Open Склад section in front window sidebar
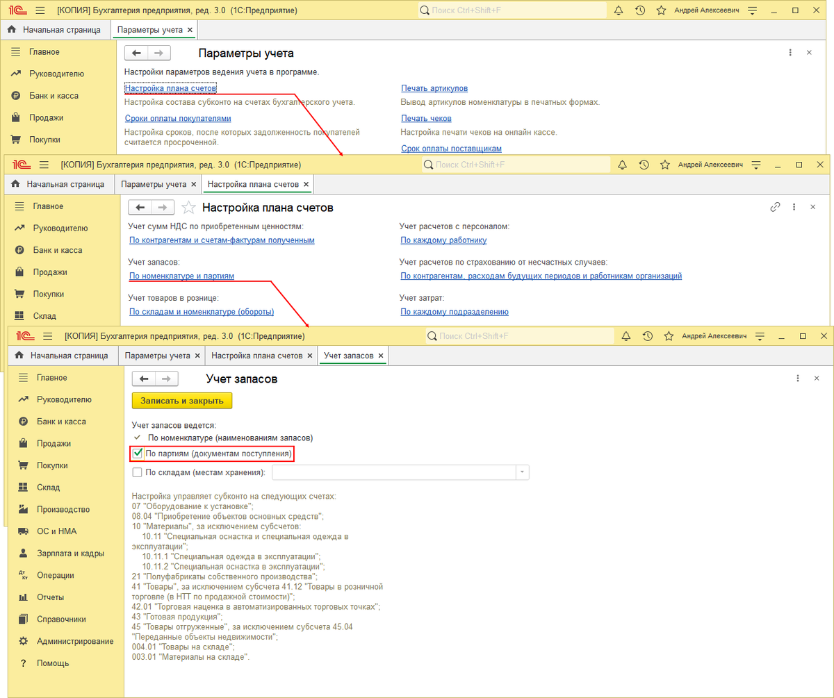The height and width of the screenshot is (698, 834). [49, 488]
